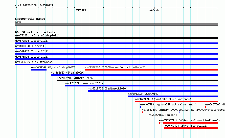Screen dimensions: 225x138
Task: Select red bar under nsv4053932
Action: tap(176, 102)
